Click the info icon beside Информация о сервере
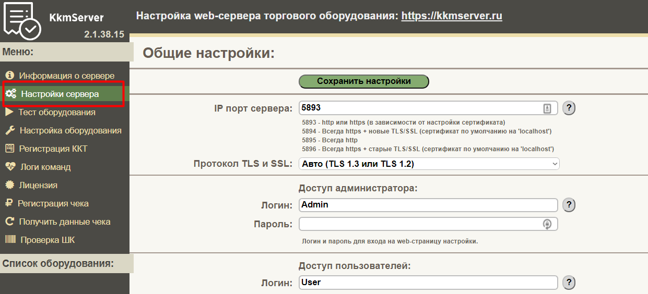 pos(10,76)
